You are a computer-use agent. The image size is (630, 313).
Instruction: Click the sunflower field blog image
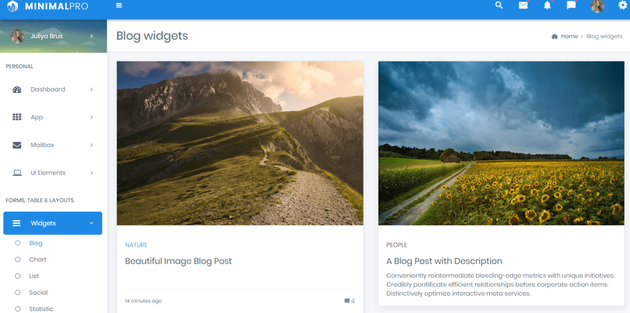tap(501, 143)
